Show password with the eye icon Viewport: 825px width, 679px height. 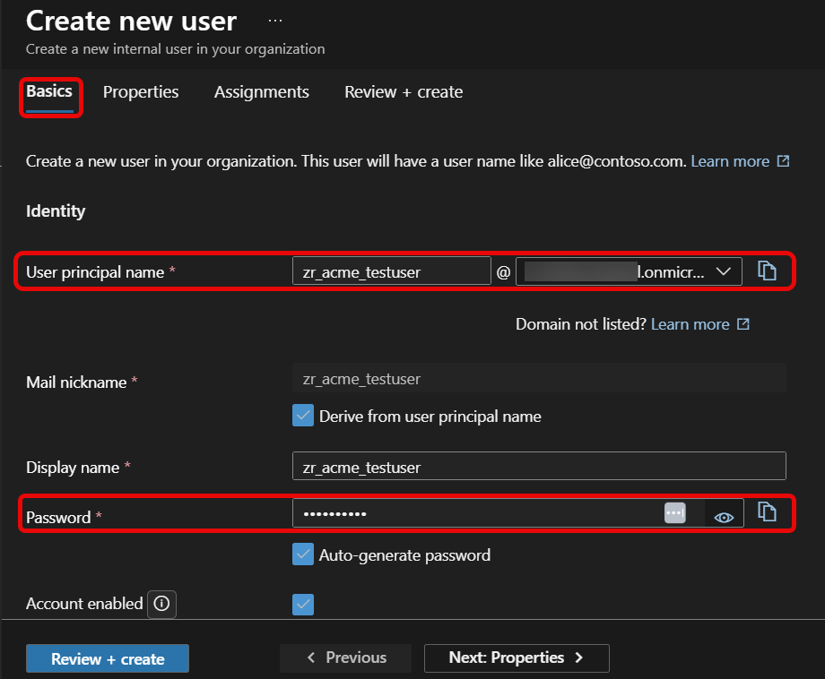click(724, 518)
